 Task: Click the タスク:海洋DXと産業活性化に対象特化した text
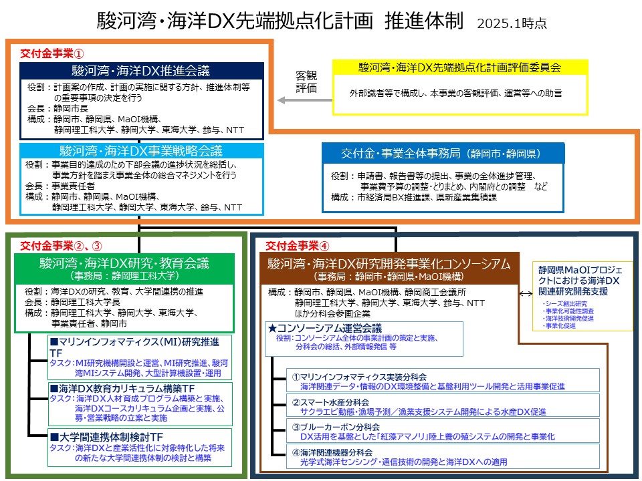click(x=137, y=453)
